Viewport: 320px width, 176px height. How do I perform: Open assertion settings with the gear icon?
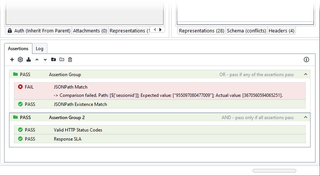click(x=20, y=60)
